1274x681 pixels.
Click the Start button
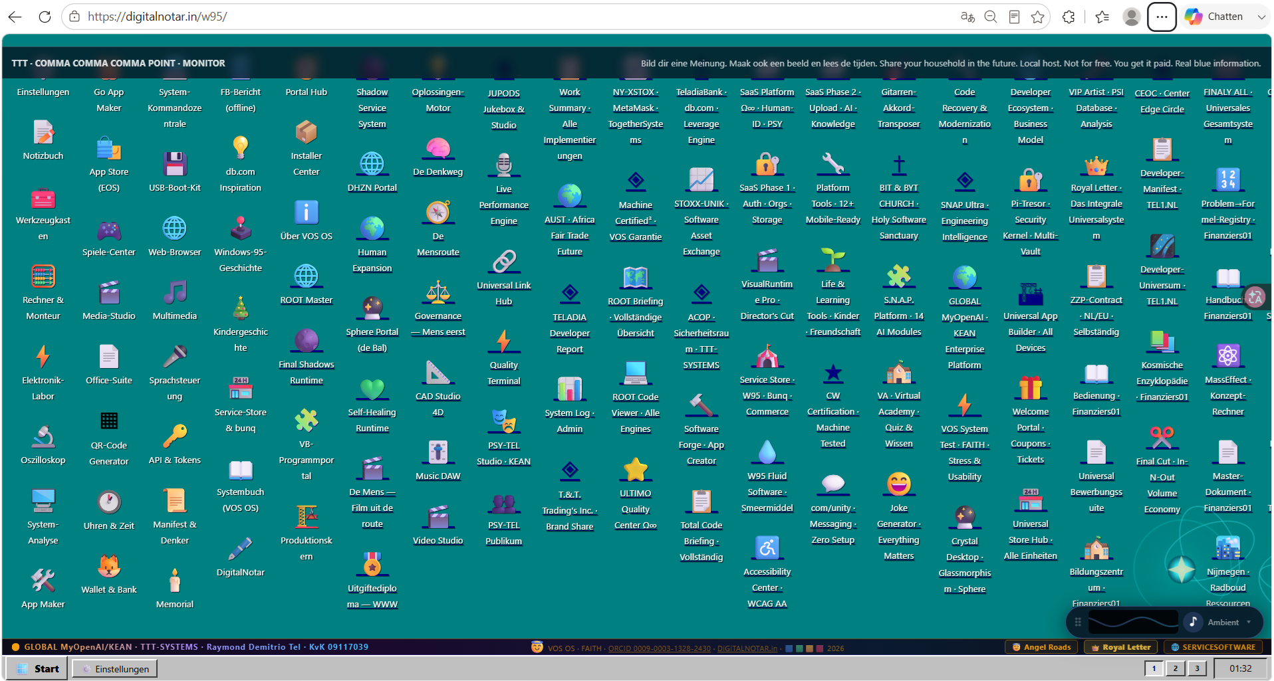click(x=37, y=668)
